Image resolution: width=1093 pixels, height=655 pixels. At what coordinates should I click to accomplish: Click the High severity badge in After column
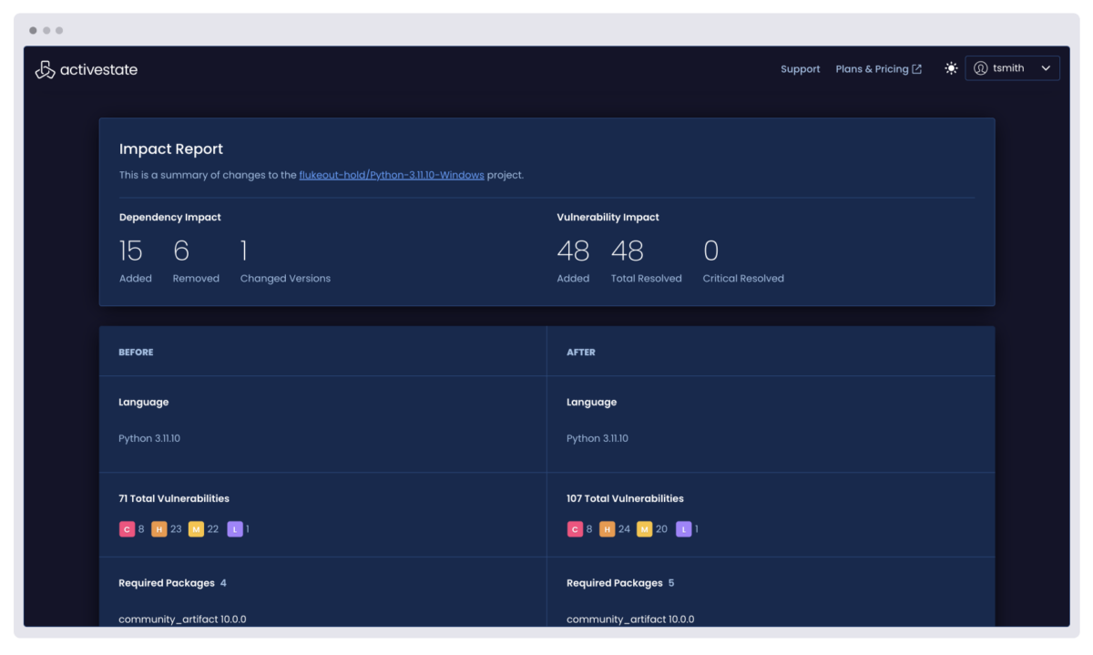click(x=608, y=529)
